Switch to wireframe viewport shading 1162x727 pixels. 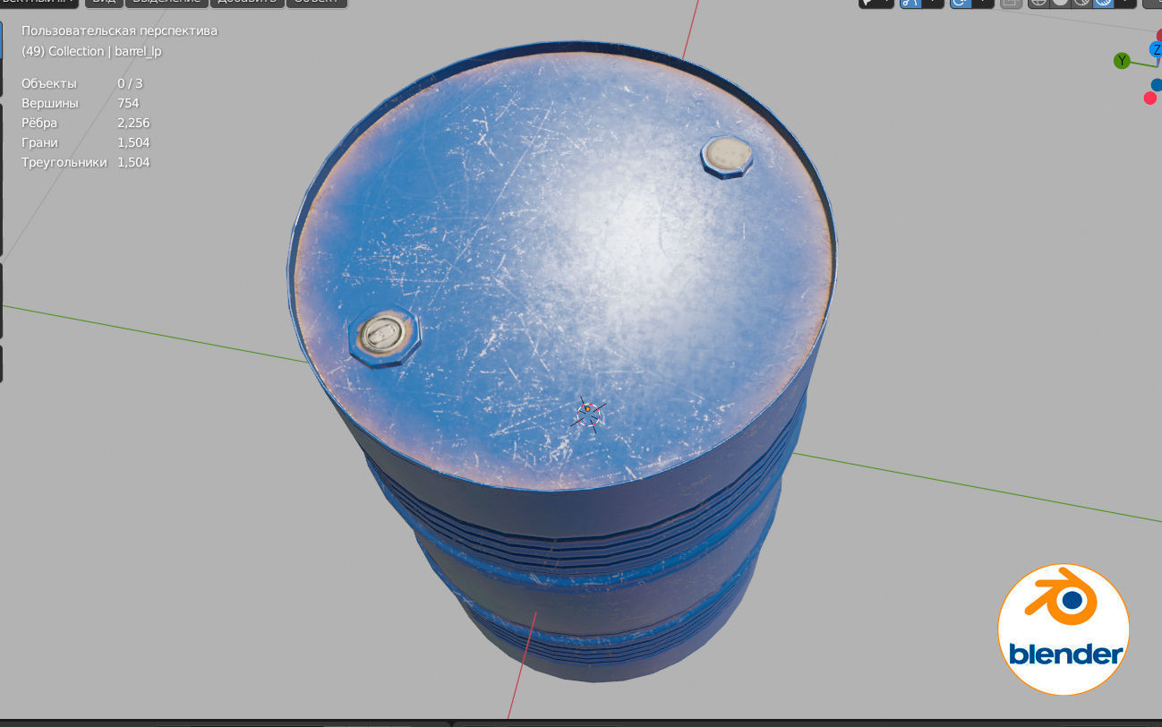coord(1038,3)
